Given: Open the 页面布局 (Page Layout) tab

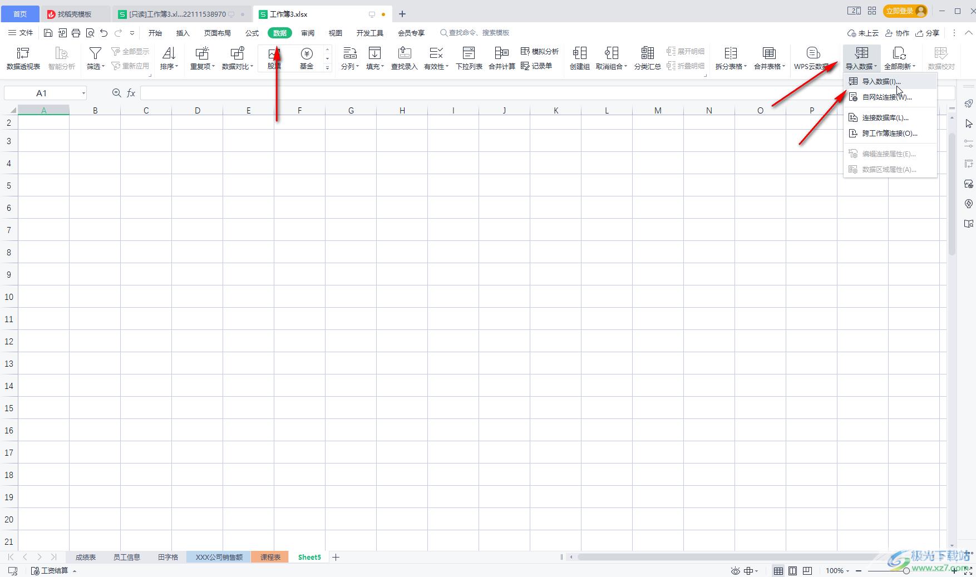Looking at the screenshot, I should click(218, 33).
